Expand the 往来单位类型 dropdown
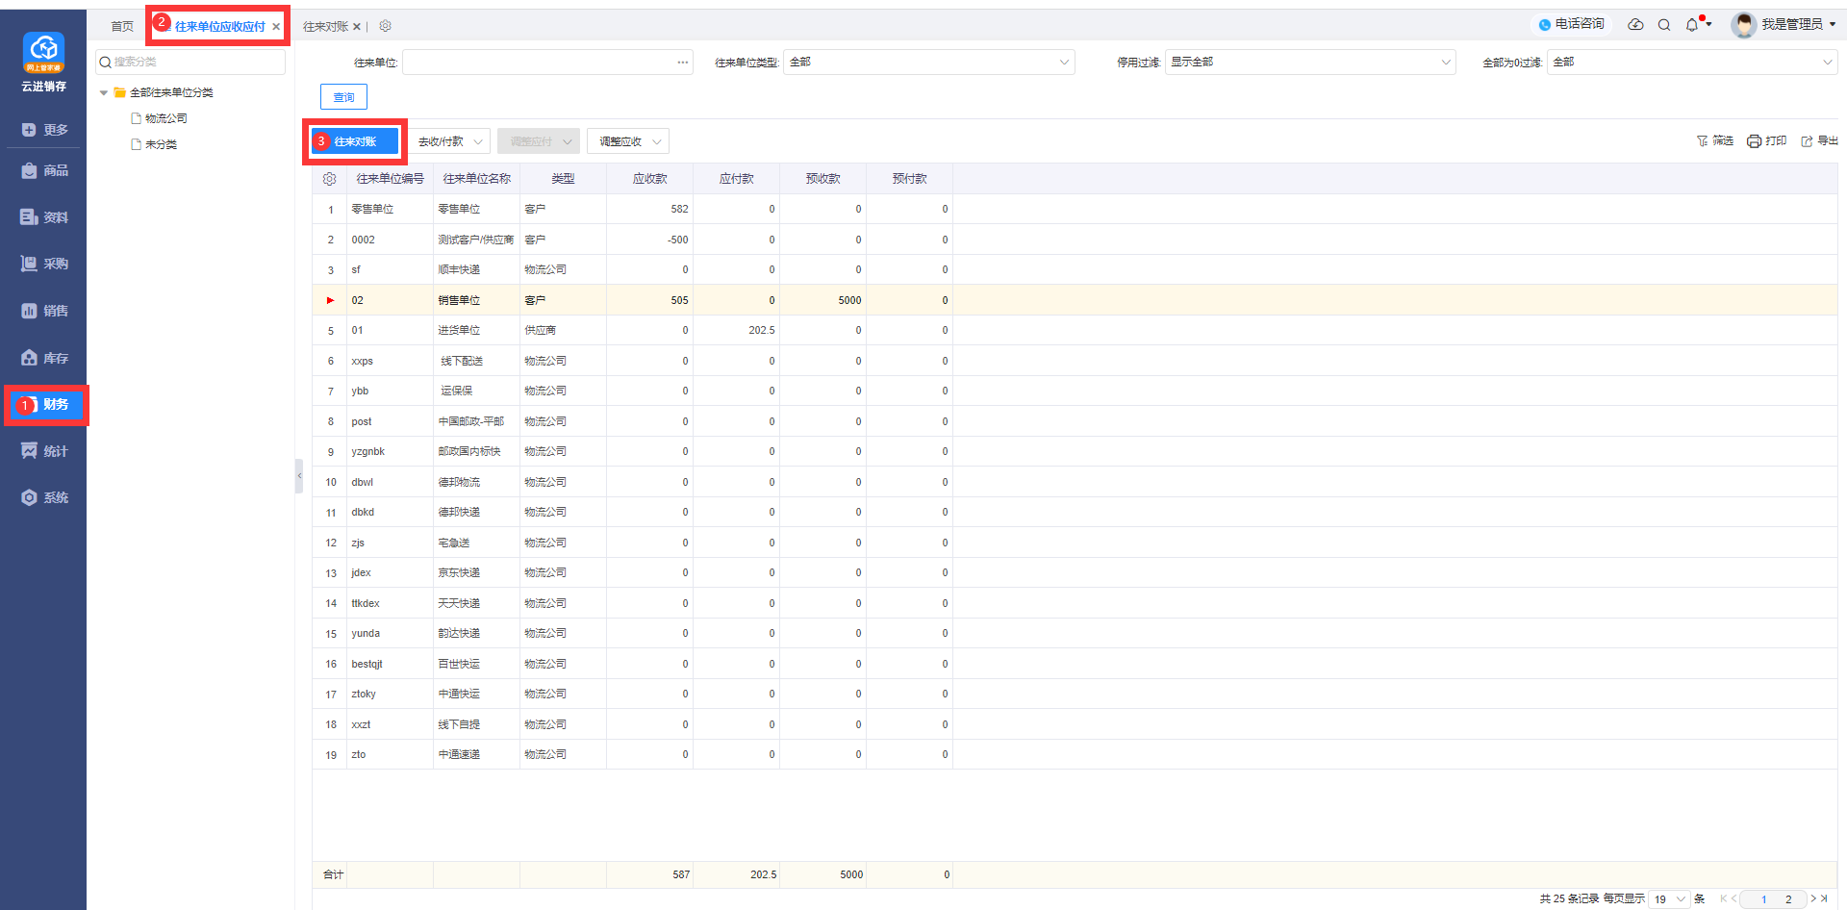Image resolution: width=1847 pixels, height=910 pixels. [x=928, y=63]
